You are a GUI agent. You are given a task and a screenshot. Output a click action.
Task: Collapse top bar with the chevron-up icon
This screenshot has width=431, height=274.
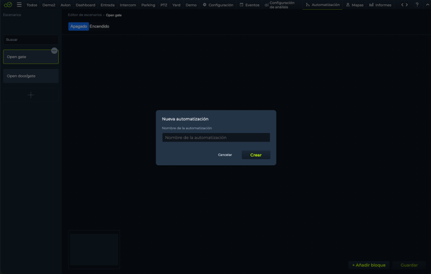[427, 5]
